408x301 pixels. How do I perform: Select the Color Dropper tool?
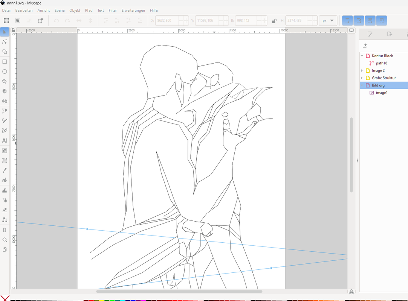click(5, 170)
